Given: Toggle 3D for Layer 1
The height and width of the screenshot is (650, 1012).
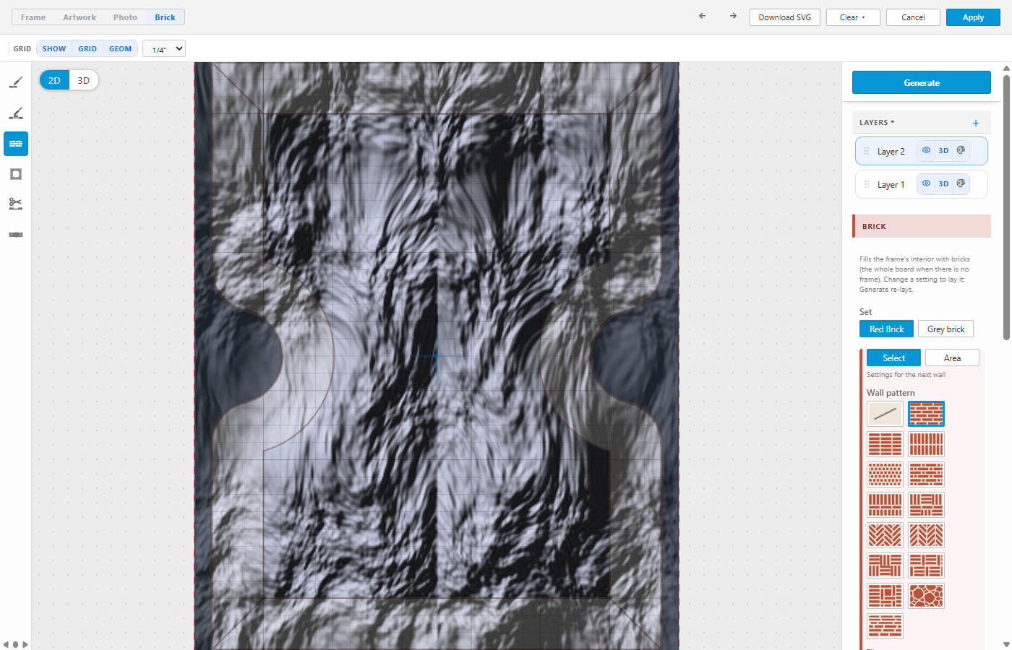Looking at the screenshot, I should (943, 183).
